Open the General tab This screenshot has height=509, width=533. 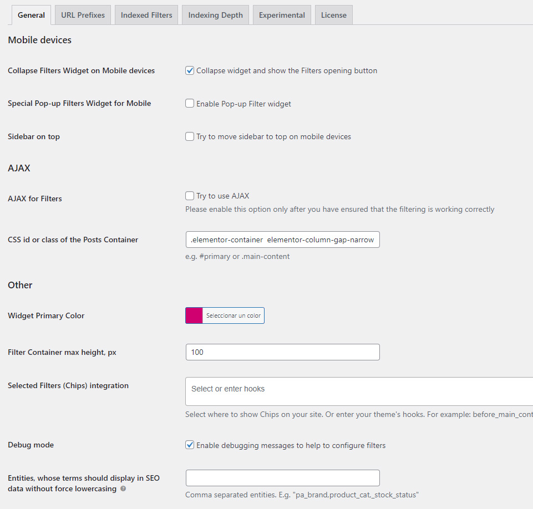point(31,15)
